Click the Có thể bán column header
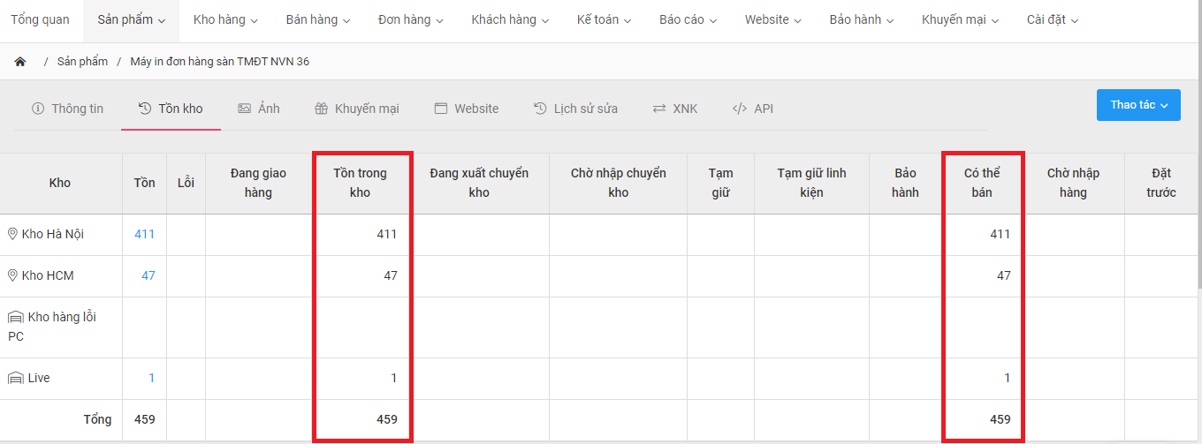 click(982, 183)
